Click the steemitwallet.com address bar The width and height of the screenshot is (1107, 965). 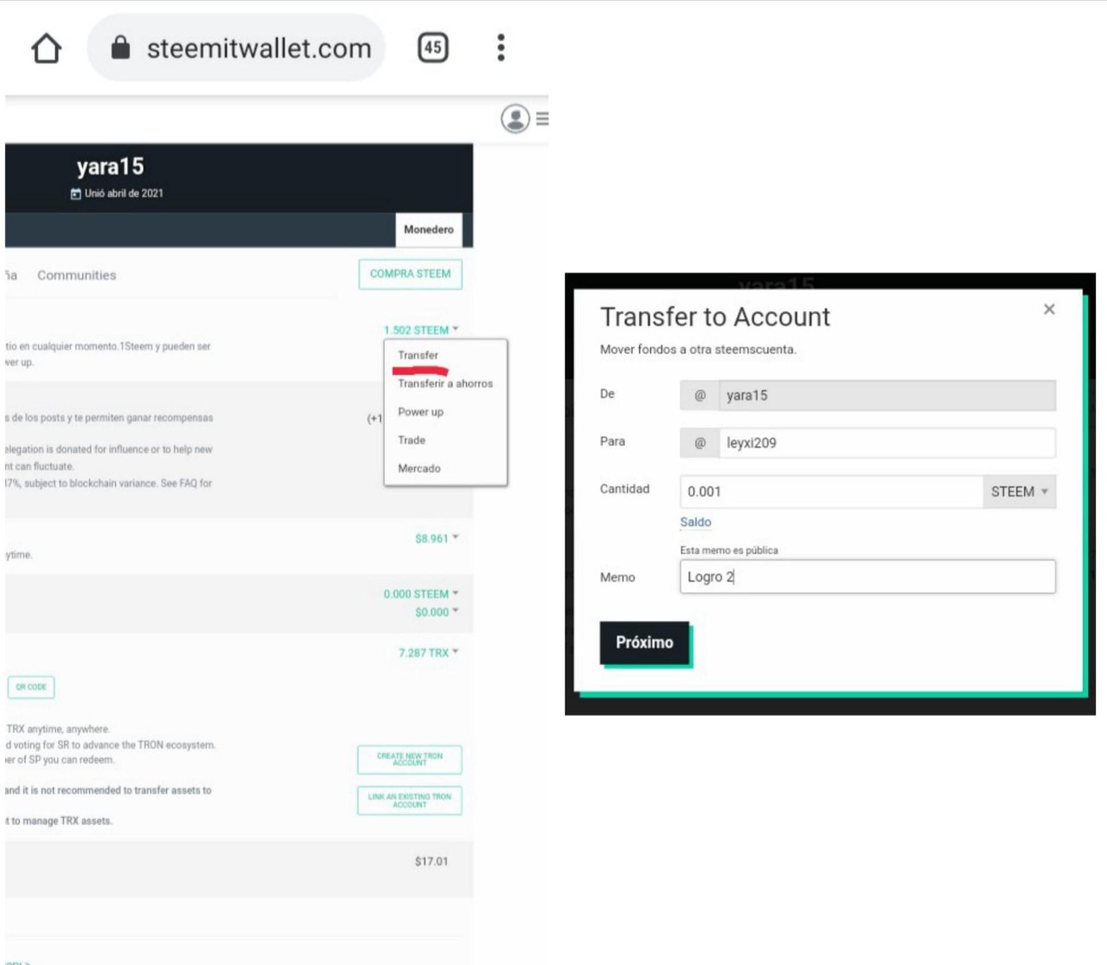[236, 48]
